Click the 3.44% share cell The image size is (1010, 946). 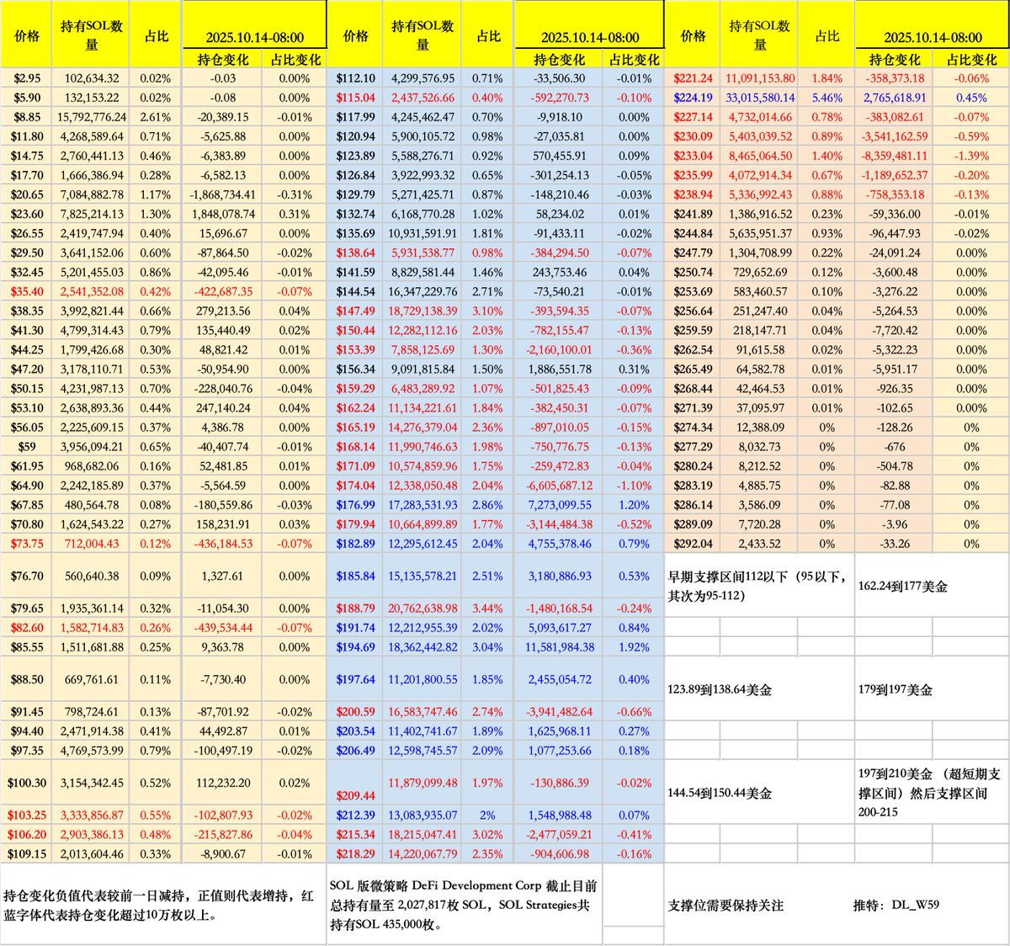488,608
